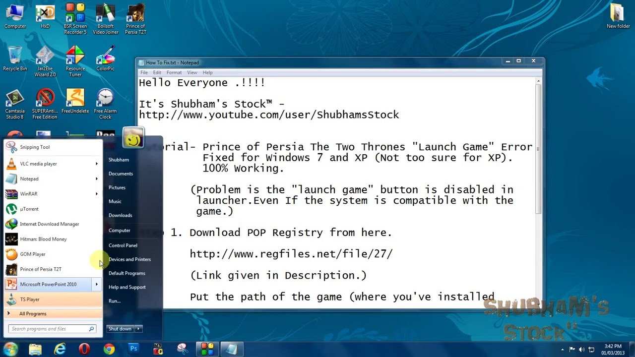The image size is (635, 357).
Task: Select Prince of Persia T2T desktop icon
Action: 135,19
